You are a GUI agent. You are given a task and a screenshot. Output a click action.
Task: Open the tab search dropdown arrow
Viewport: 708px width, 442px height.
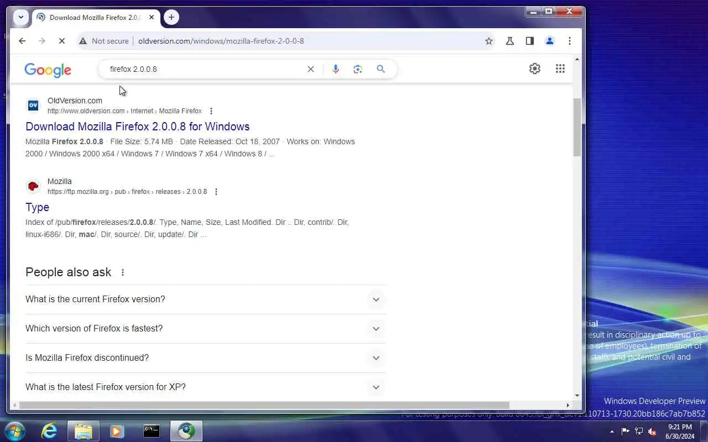tap(21, 17)
